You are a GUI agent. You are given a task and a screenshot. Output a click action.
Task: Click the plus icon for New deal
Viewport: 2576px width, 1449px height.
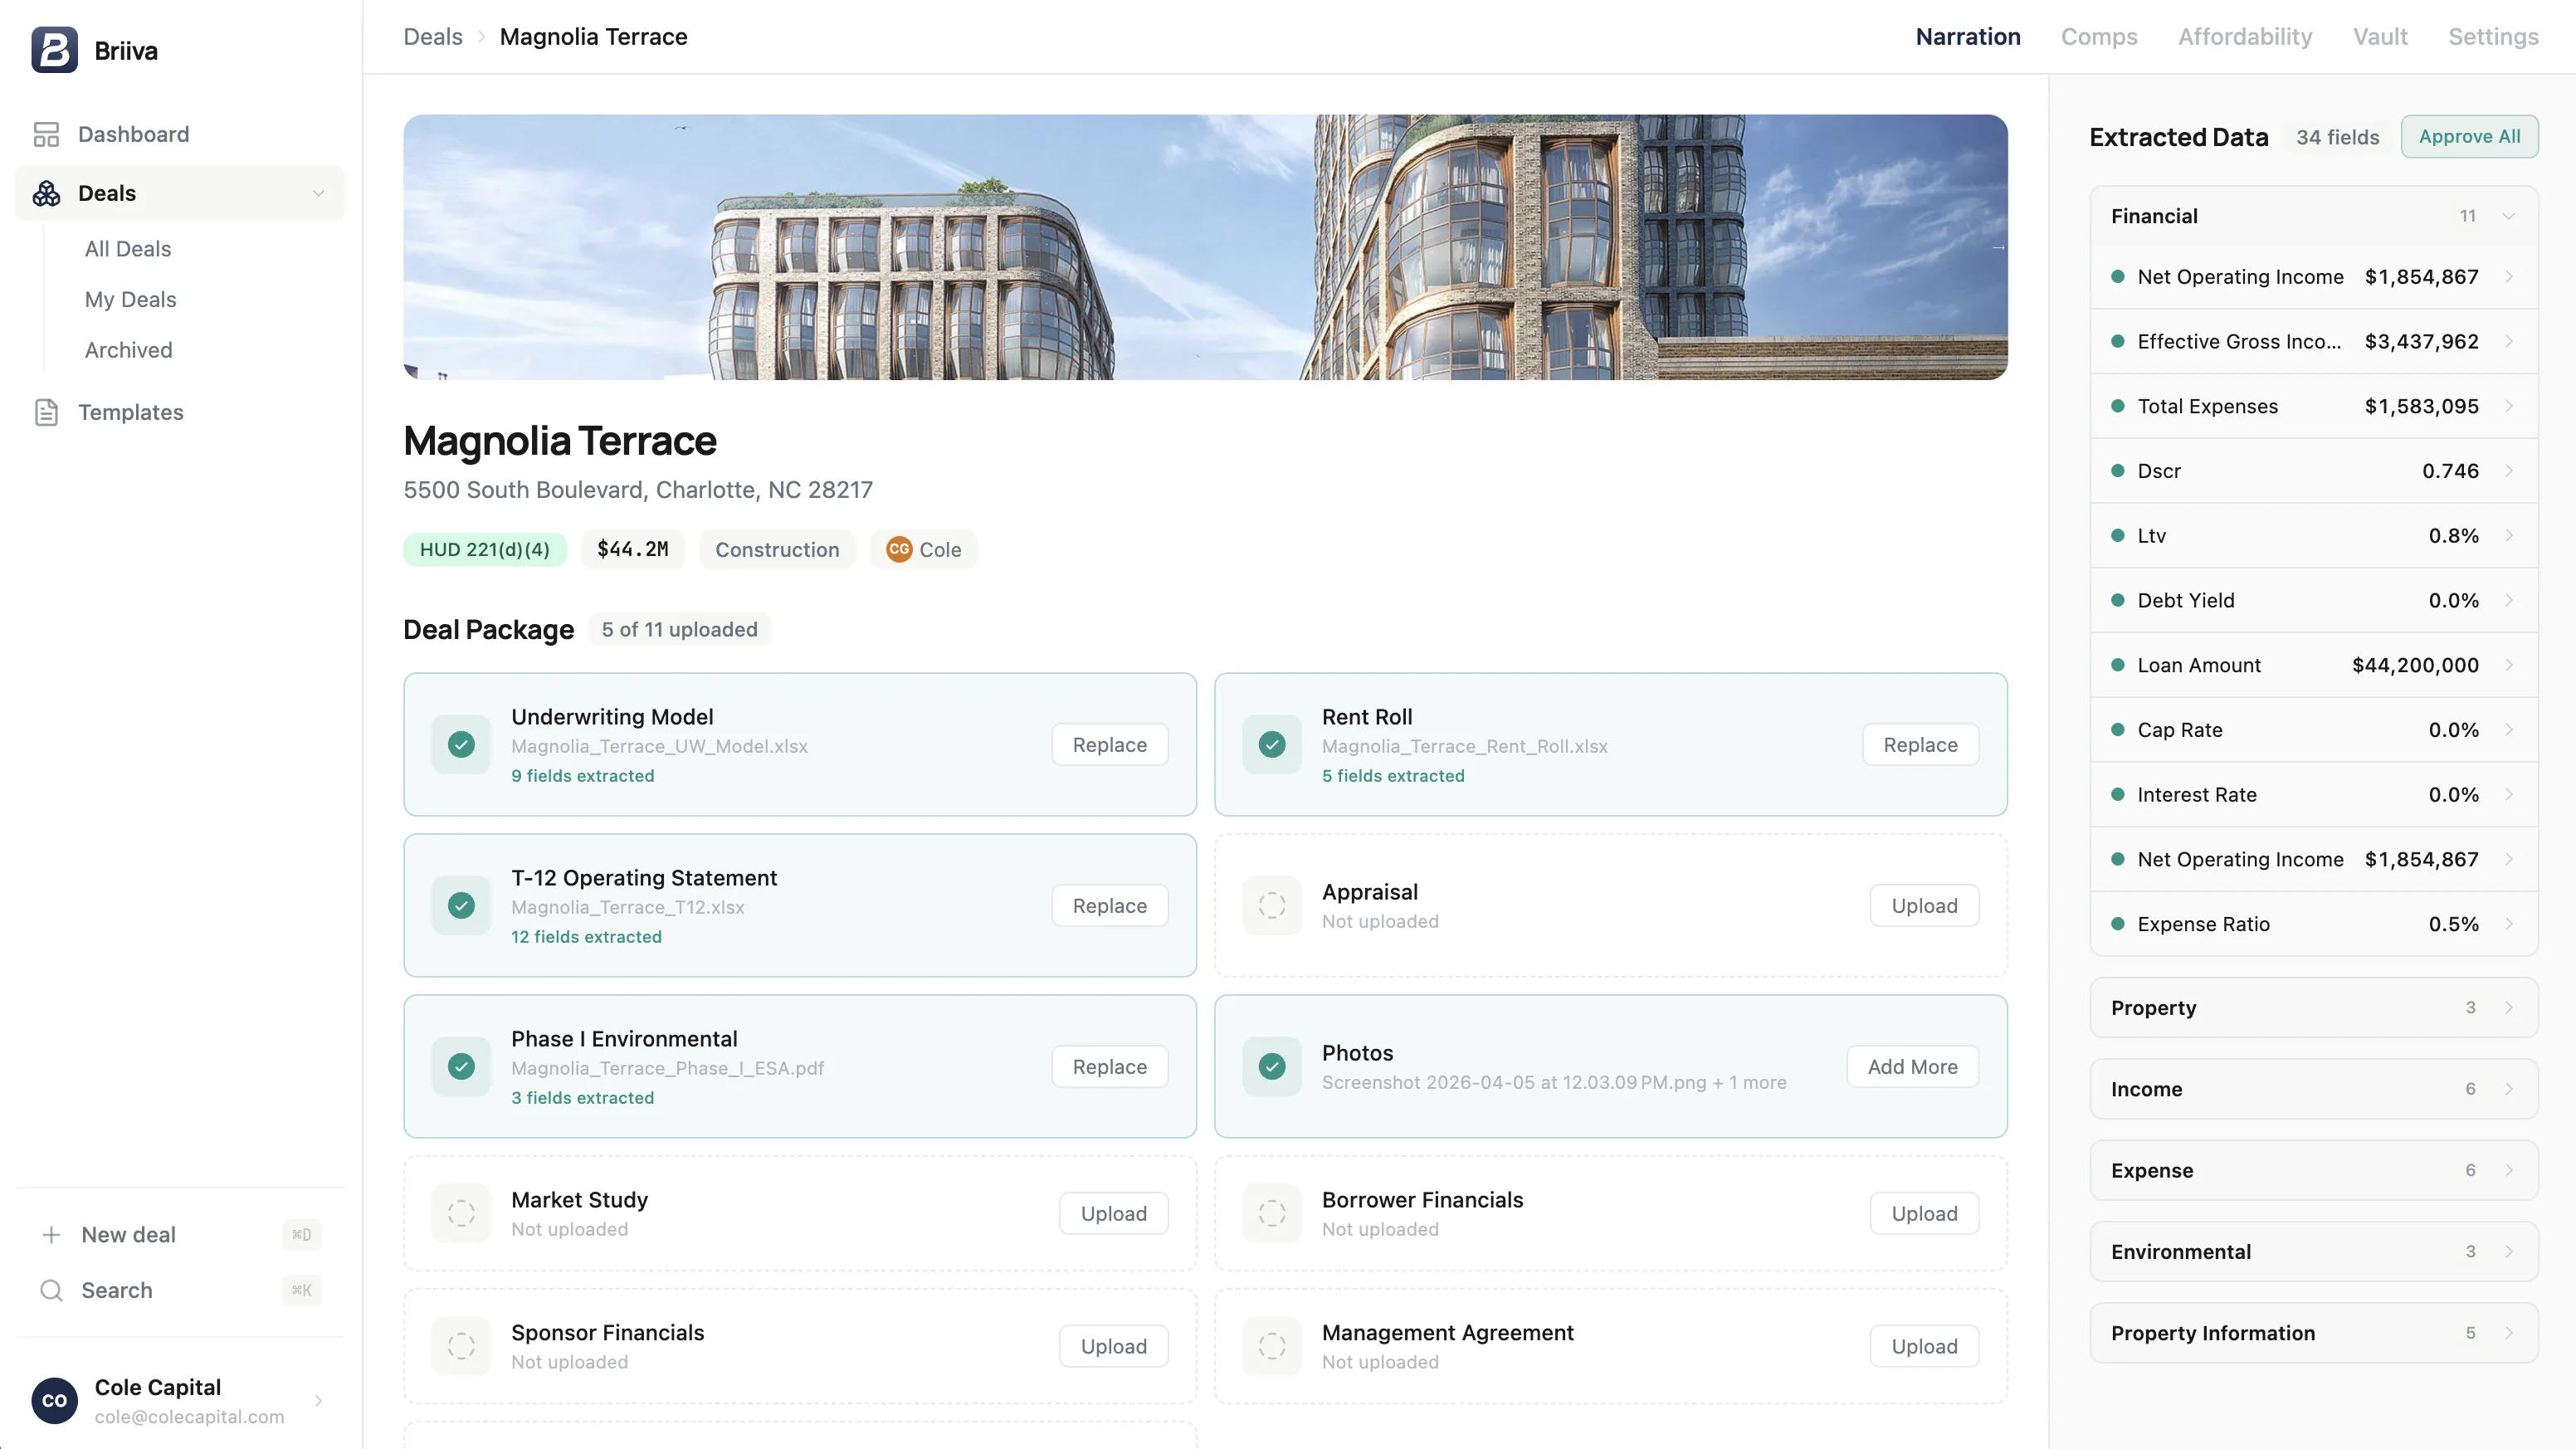pos(51,1235)
